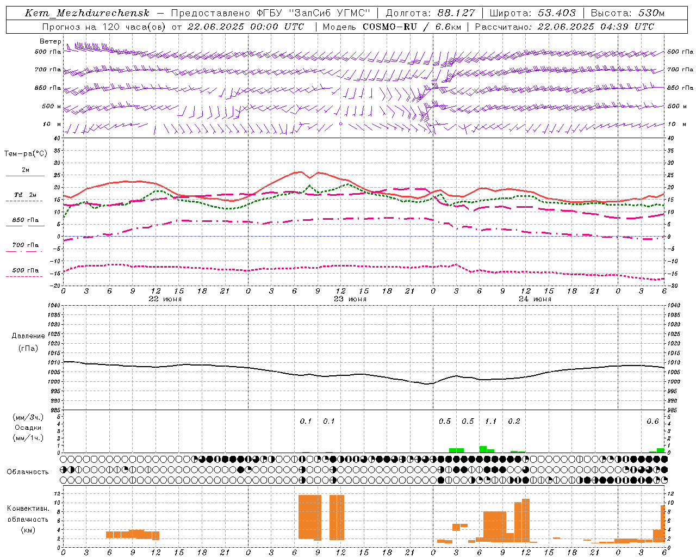Click the Тем-ра(°C) axis label
Screen dimensions: 696x557
click(26, 154)
